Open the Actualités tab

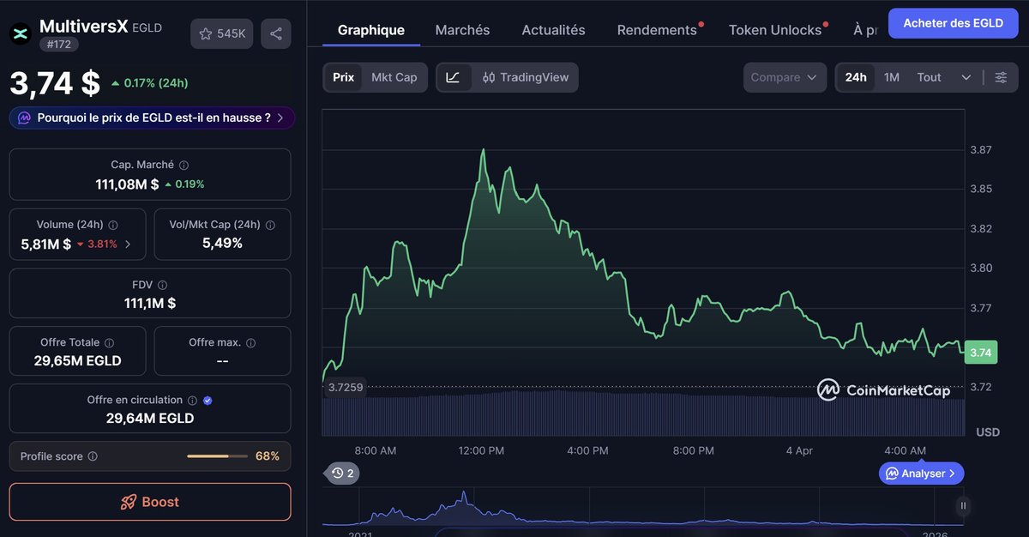pos(553,30)
